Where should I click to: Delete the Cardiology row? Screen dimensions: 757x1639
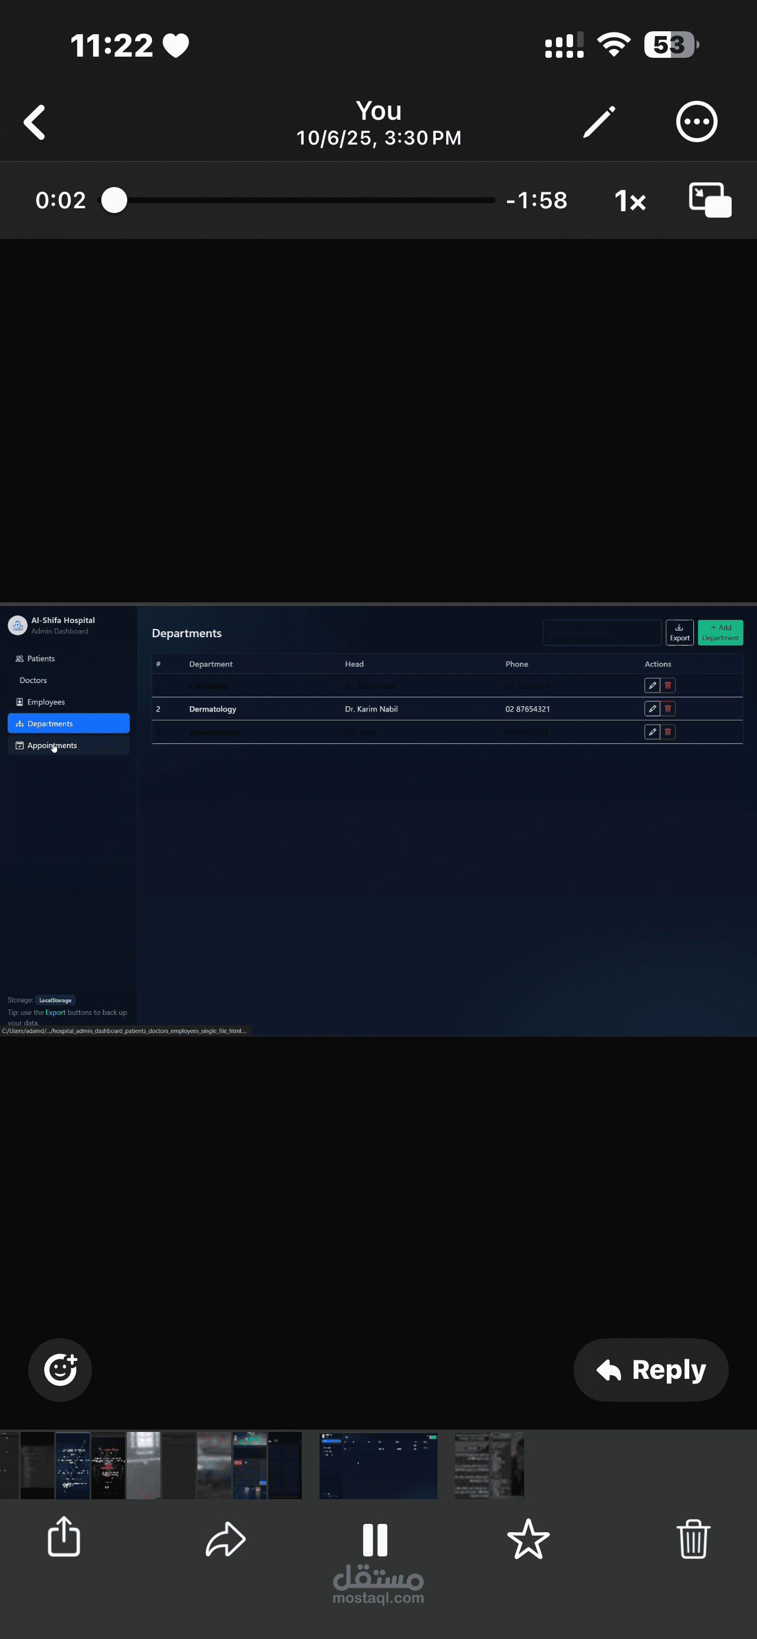click(x=668, y=685)
